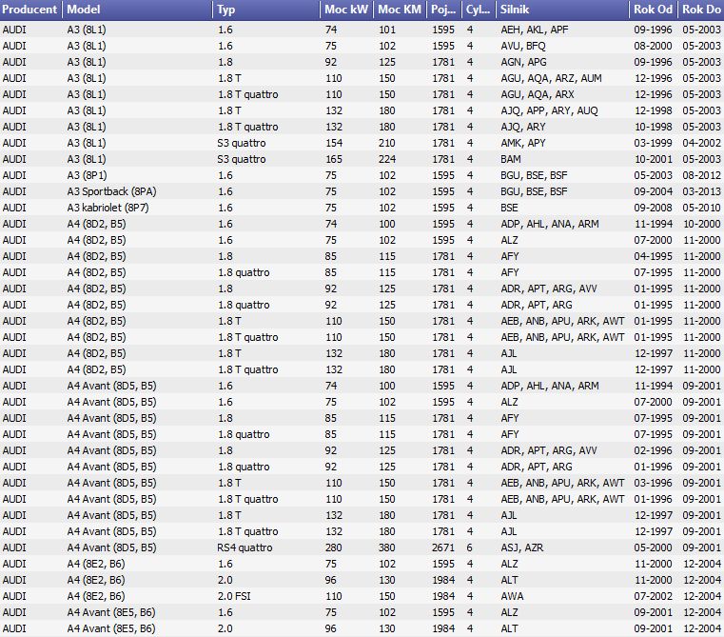Click the end date '08-2012'
Screen dimensions: 724x637
point(701,175)
